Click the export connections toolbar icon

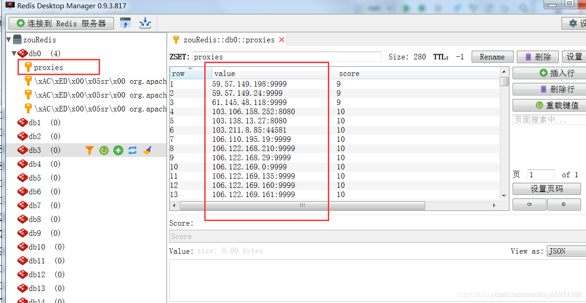click(145, 23)
